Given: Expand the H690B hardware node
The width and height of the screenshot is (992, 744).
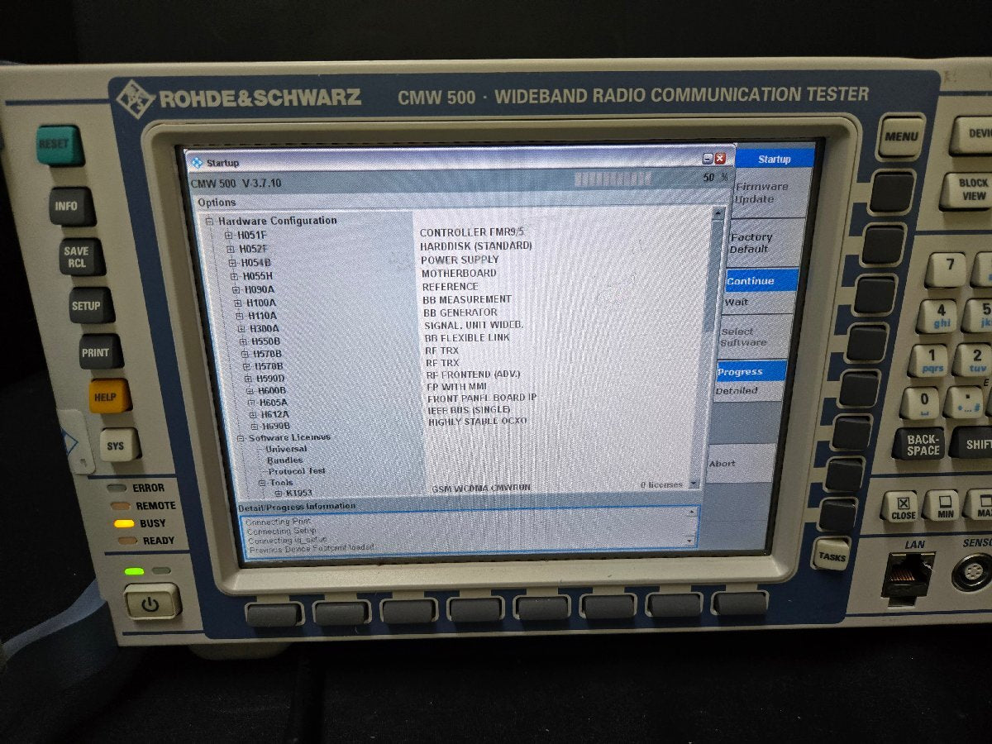Looking at the screenshot, I should (255, 427).
